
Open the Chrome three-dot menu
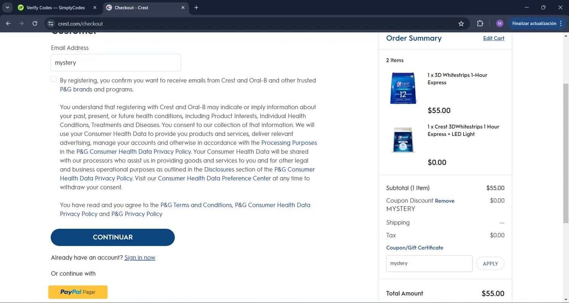pos(561,24)
